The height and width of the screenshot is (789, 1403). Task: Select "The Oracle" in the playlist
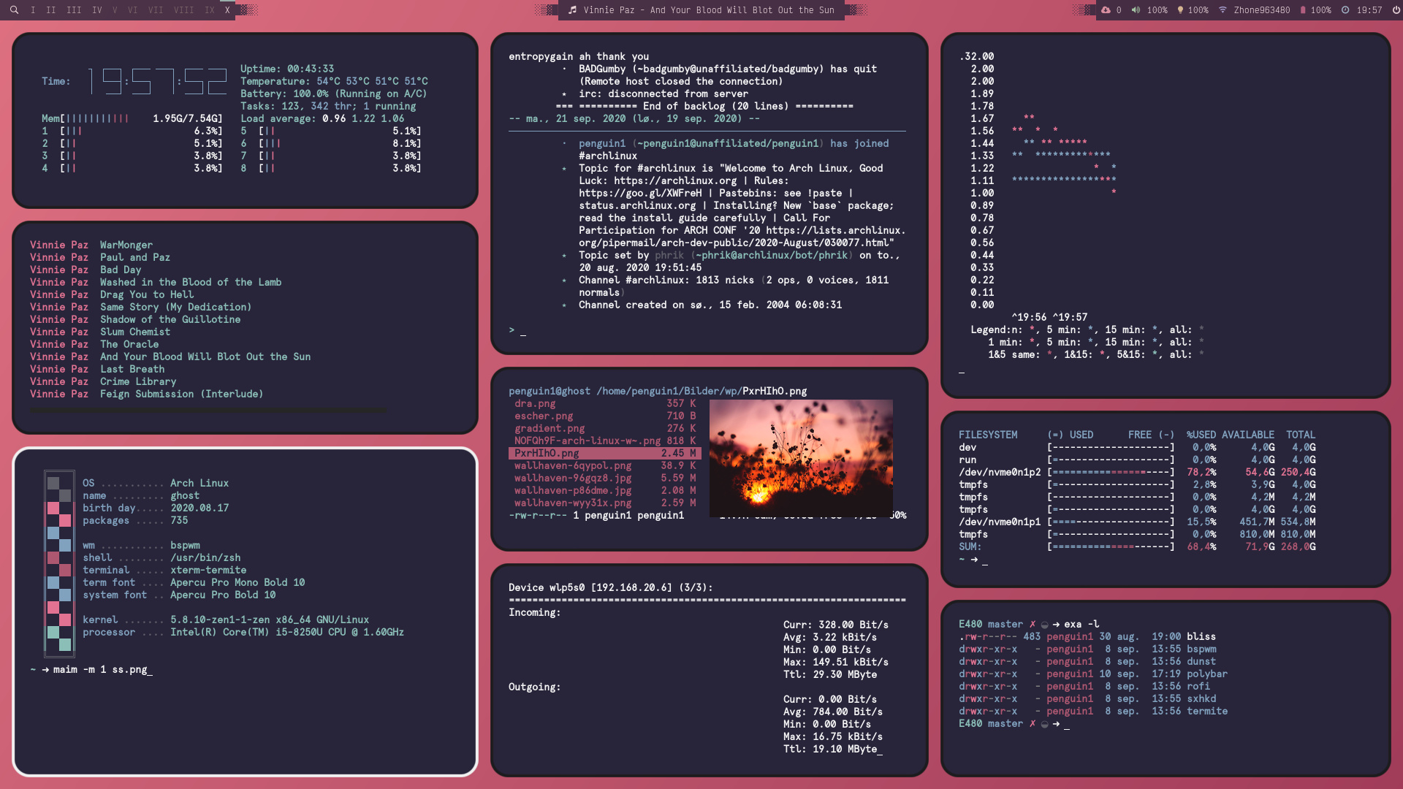pyautogui.click(x=129, y=344)
